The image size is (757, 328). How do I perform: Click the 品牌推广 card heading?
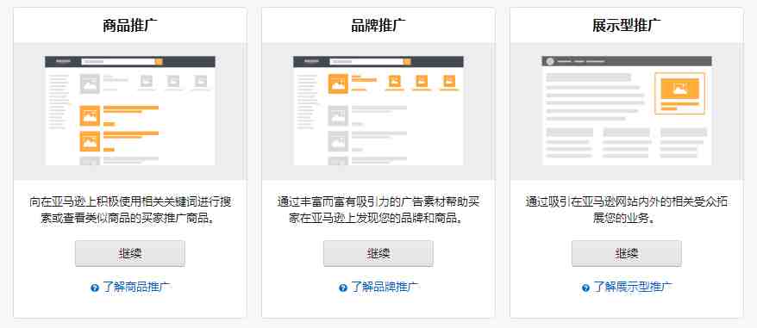coord(378,26)
